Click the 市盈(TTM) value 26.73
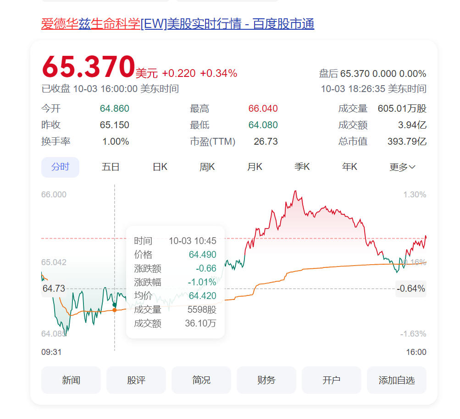Viewport: 460px width, 419px height. click(x=266, y=141)
